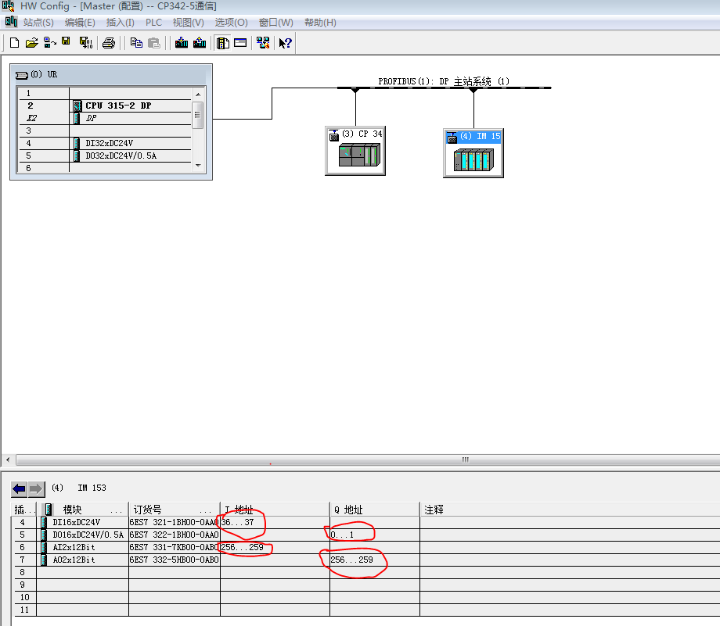720x626 pixels.
Task: Open the 选项(O) menu
Action: [231, 23]
